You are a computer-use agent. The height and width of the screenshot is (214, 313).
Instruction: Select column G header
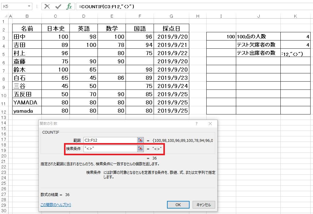click(x=171, y=16)
